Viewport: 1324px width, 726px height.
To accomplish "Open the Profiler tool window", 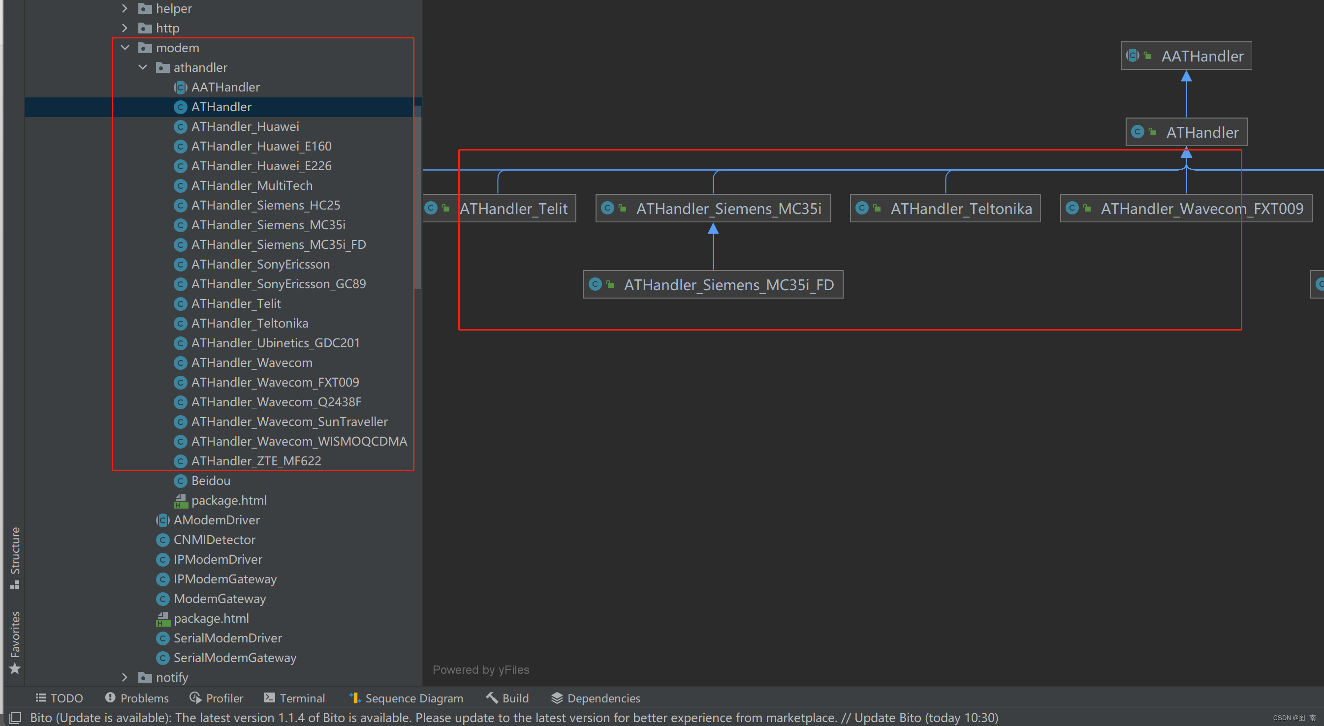I will pos(217,698).
